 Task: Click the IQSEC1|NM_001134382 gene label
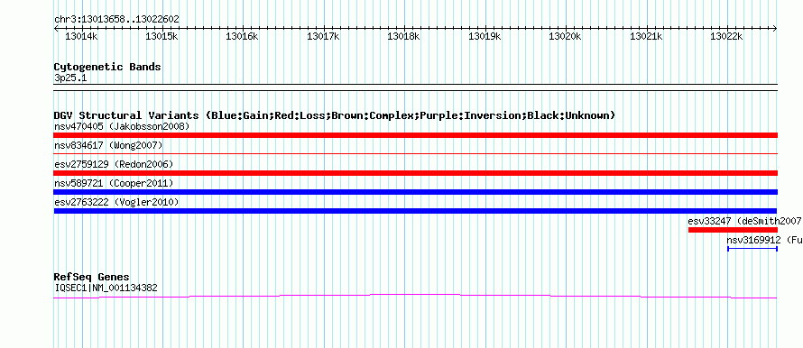tap(106, 288)
